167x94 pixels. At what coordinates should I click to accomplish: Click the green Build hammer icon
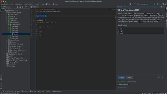[135, 4]
